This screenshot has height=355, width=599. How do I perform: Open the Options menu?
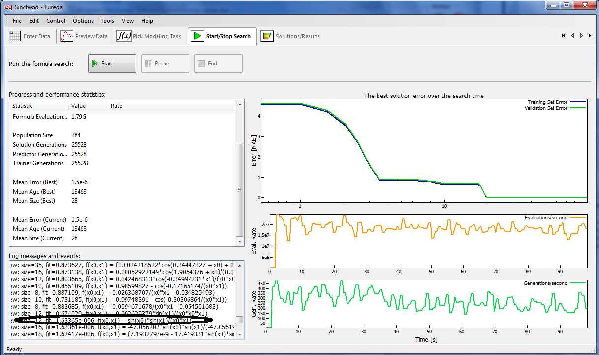(x=83, y=21)
